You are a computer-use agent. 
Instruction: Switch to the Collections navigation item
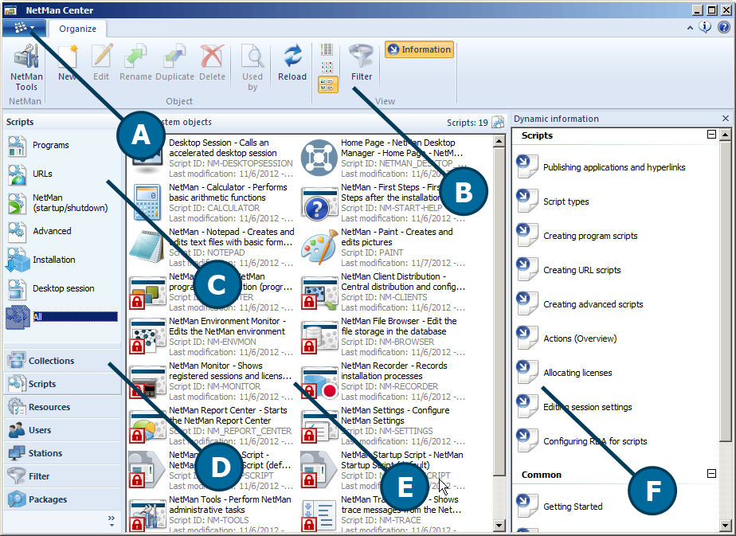coord(51,361)
